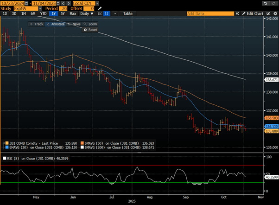Select the line chart type icon

pos(100,14)
